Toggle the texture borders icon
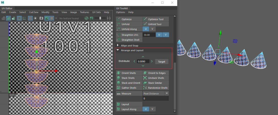 [19, 18]
